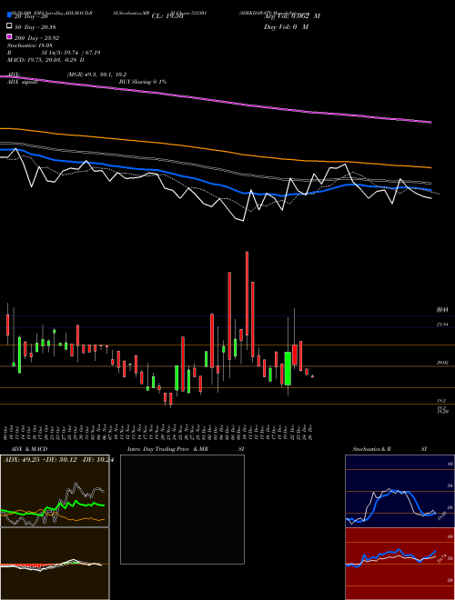455x600 pixels.
Task: Click the last tiny red candle on the chart
Action: [313, 377]
